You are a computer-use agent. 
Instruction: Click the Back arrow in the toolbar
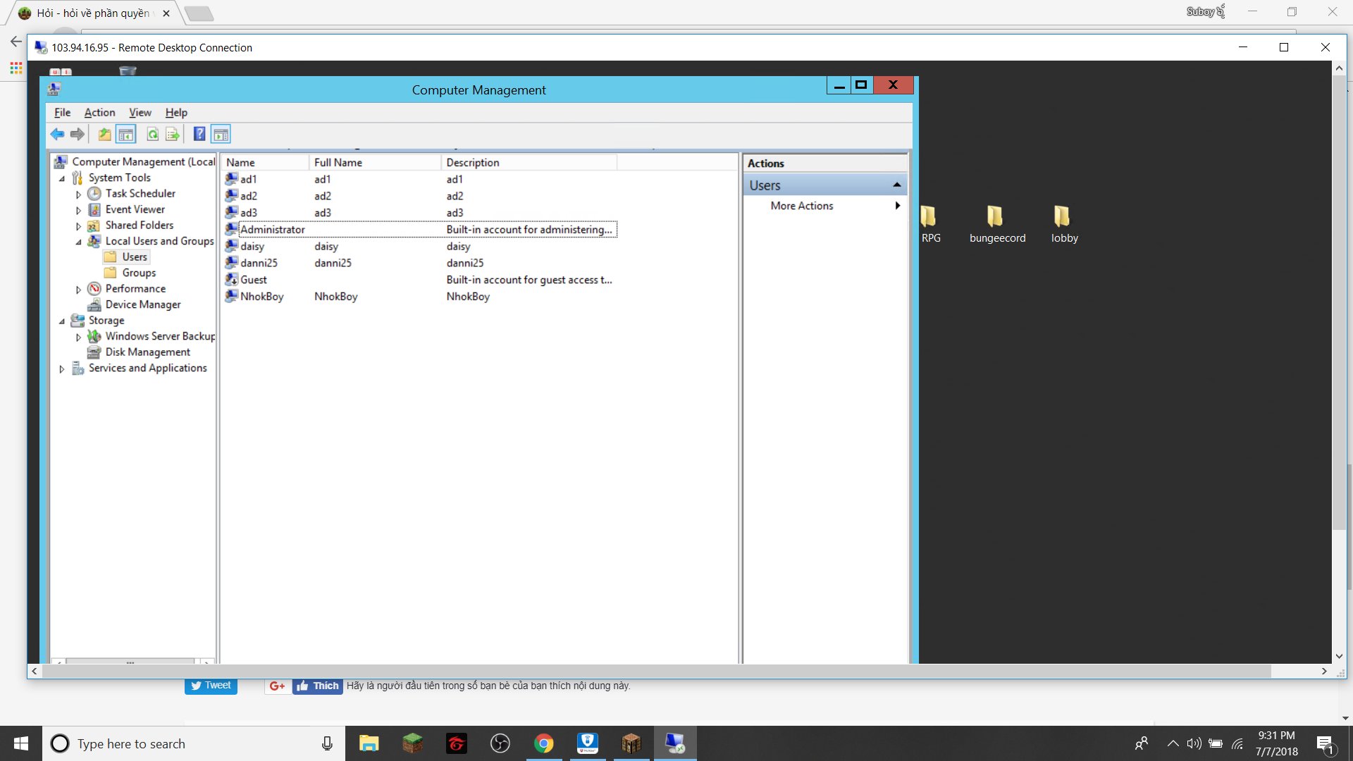57,134
